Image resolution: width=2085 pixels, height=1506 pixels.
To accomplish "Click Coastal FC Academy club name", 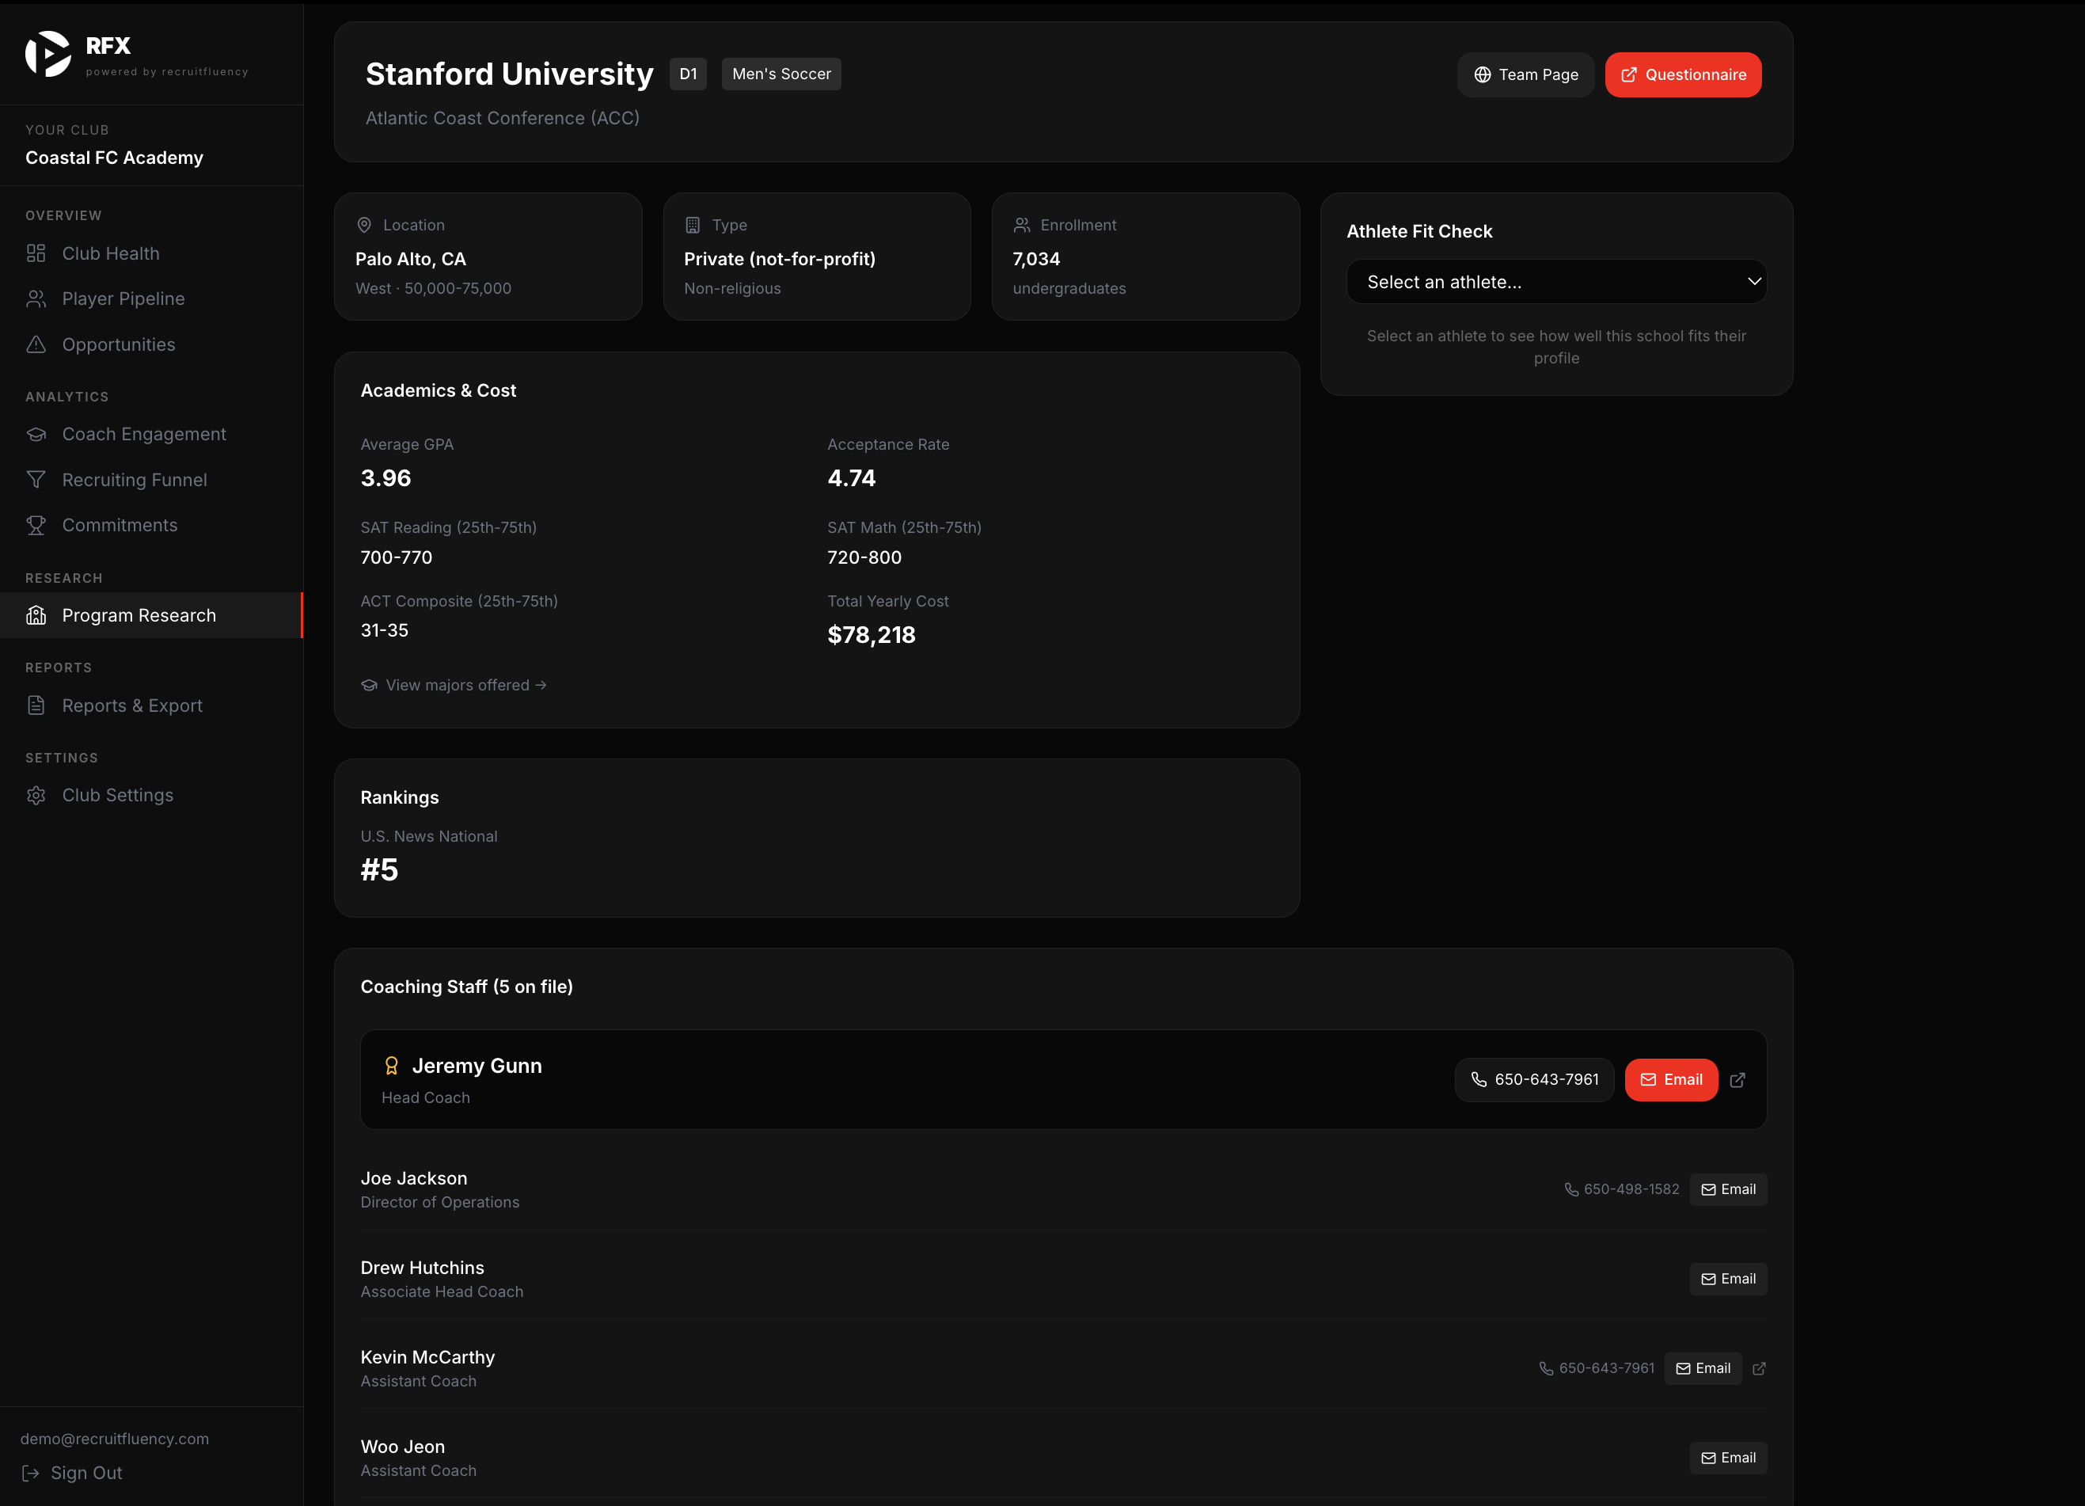I will coord(114,158).
